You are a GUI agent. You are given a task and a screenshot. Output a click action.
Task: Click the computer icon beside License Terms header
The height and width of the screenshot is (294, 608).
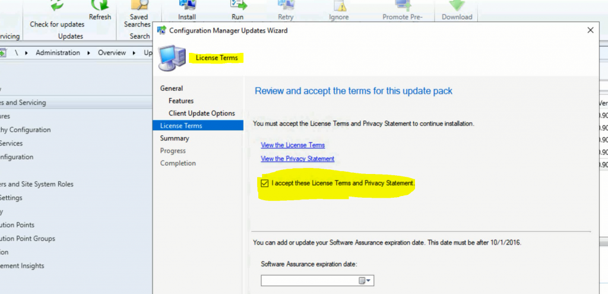(x=172, y=58)
